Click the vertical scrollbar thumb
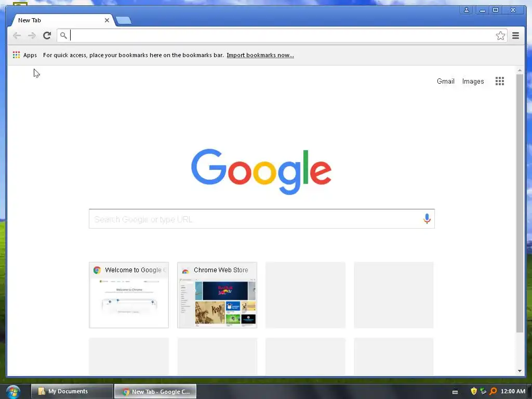 (x=520, y=203)
